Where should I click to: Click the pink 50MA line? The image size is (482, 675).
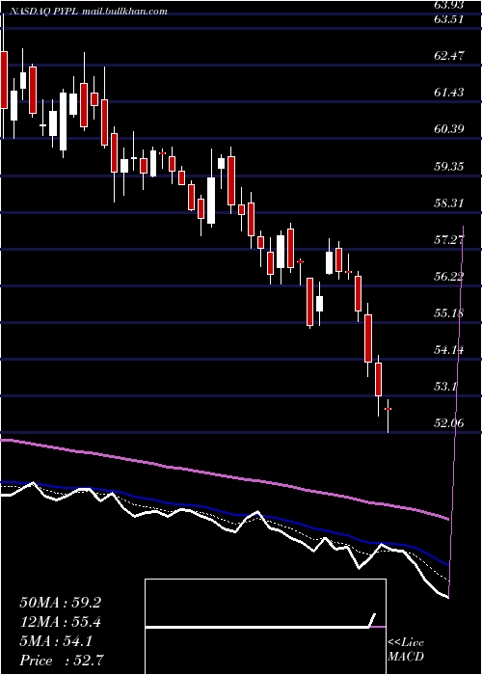224,475
